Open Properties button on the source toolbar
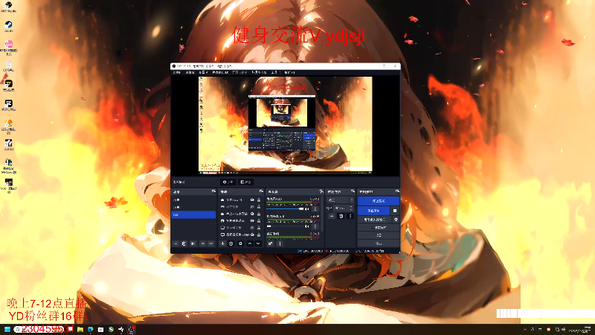Screen dimensions: 595x335 pyautogui.click(x=228, y=182)
